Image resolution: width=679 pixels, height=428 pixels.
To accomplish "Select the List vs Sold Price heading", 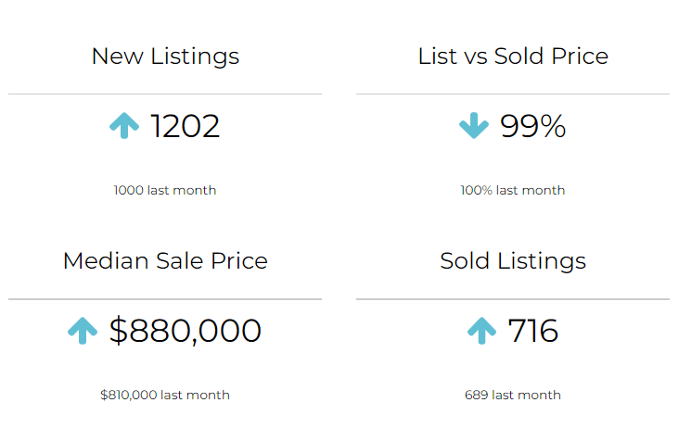I will (513, 56).
